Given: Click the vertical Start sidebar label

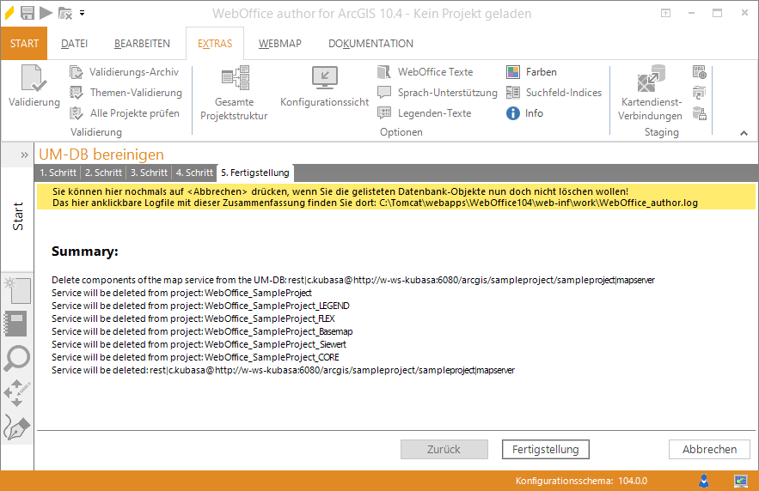Looking at the screenshot, I should click(17, 216).
